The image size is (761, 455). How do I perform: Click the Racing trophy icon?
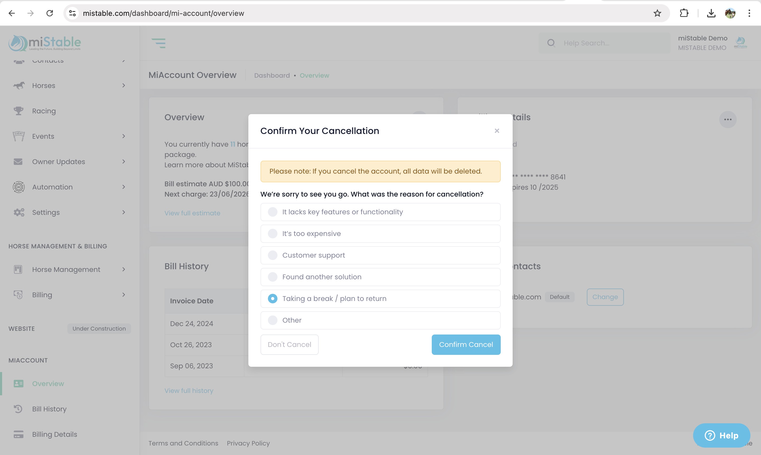[x=18, y=111]
